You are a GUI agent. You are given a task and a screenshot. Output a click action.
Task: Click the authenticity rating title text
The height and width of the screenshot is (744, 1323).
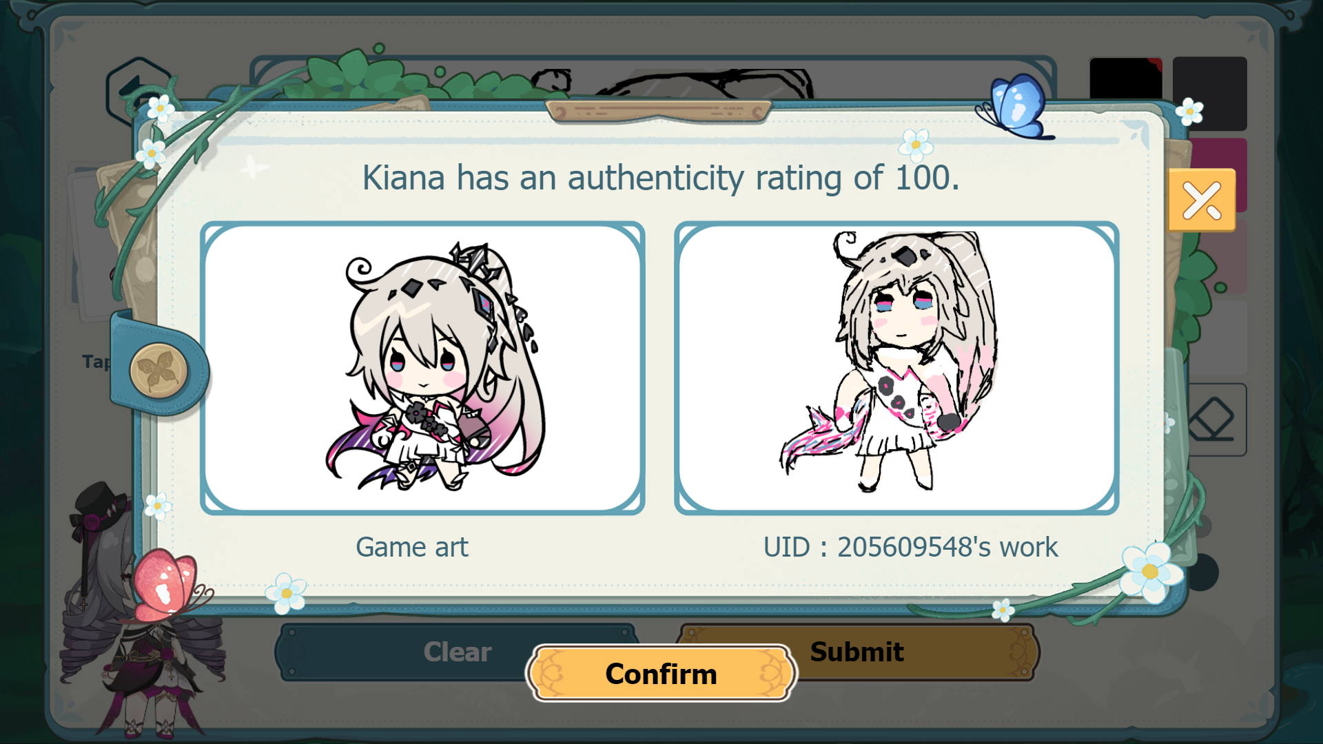coord(661,178)
